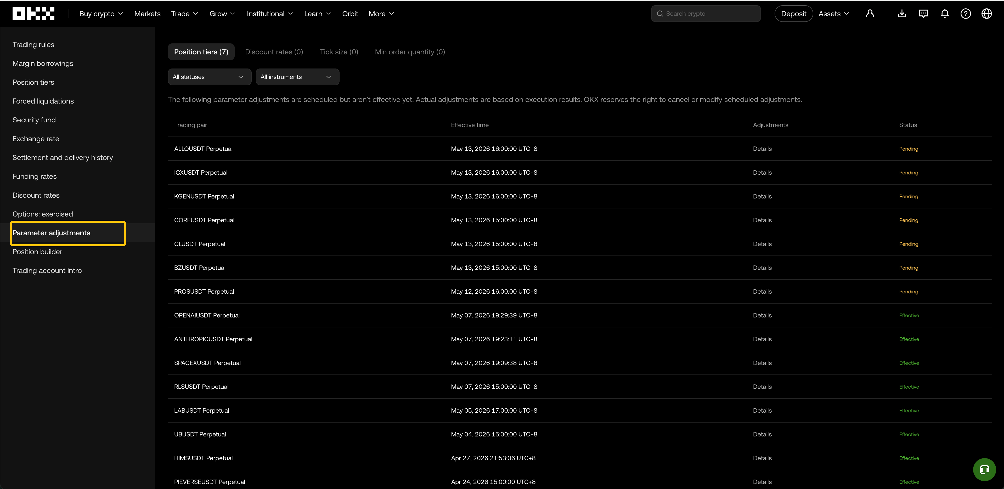The height and width of the screenshot is (489, 1004).
Task: Open Position builder in sidebar
Action: point(37,252)
